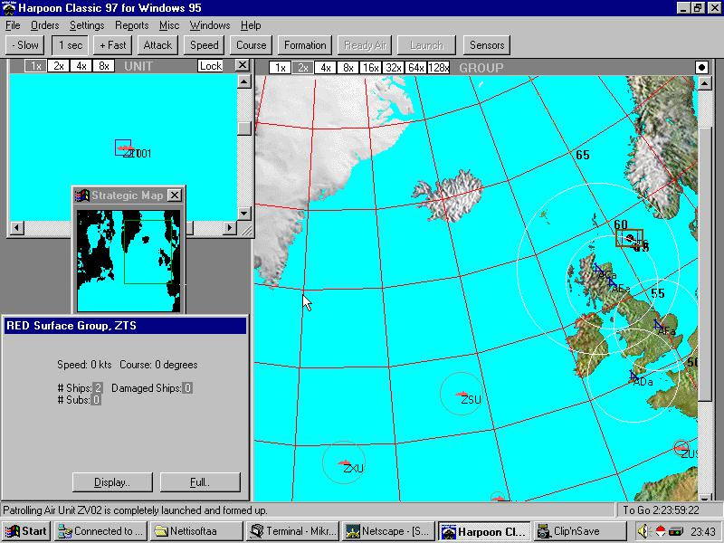
Task: Click the Unit window scroll left arrow
Action: pos(17,228)
